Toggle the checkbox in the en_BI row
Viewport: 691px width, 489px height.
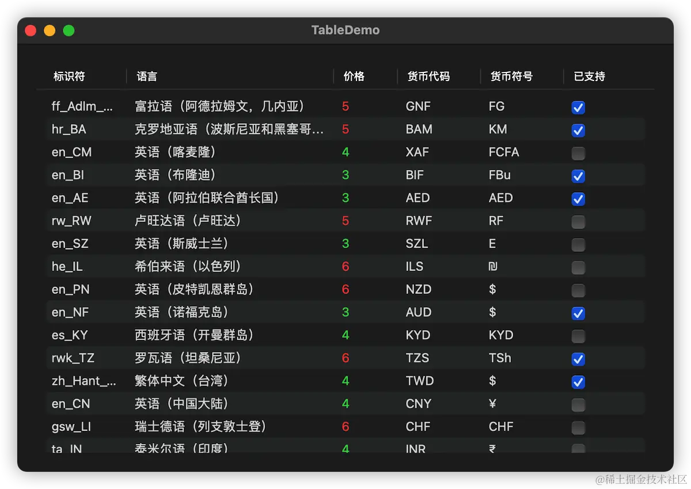coord(578,176)
